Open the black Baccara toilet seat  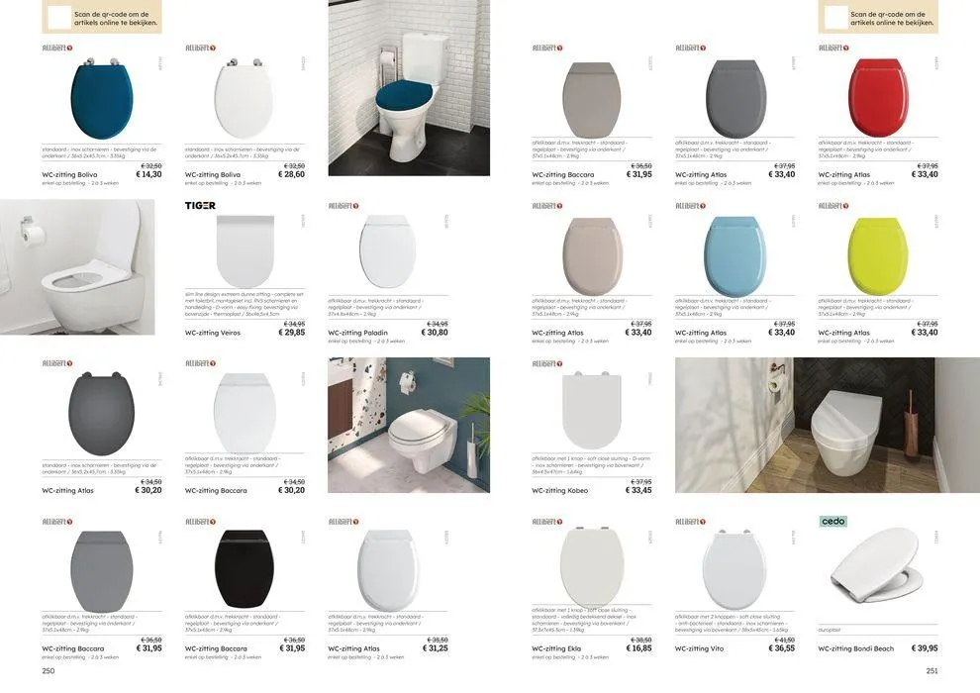tap(245, 568)
